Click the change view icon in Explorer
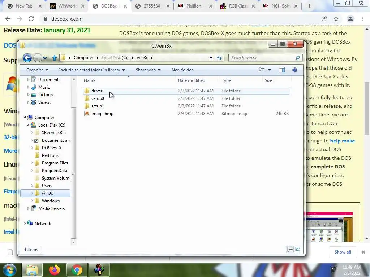The height and width of the screenshot is (277, 370). (262, 70)
